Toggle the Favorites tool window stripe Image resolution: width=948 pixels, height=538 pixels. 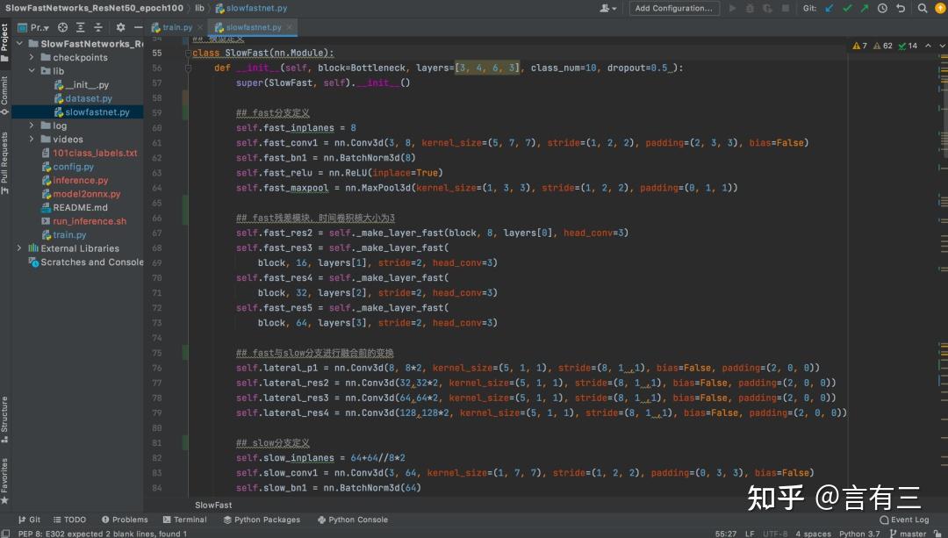tap(4, 477)
